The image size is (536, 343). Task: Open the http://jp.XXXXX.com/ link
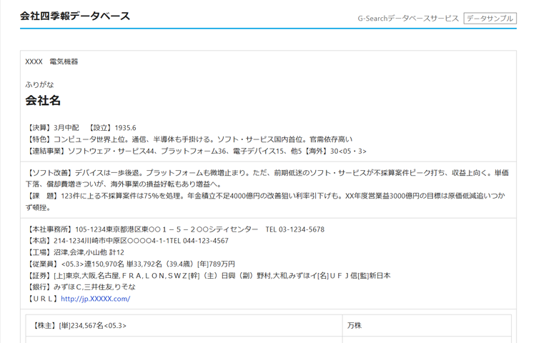coord(95,299)
